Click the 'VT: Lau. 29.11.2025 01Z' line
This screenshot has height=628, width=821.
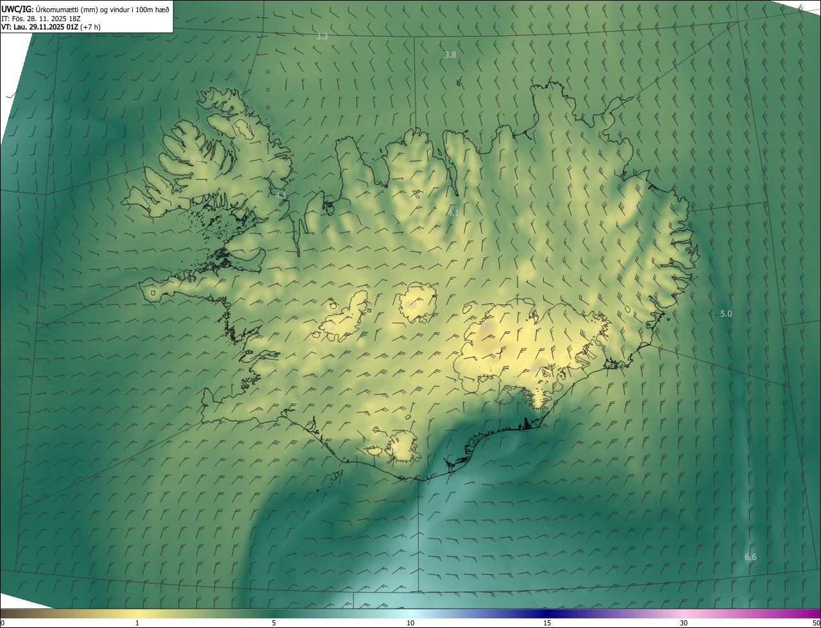click(39, 27)
